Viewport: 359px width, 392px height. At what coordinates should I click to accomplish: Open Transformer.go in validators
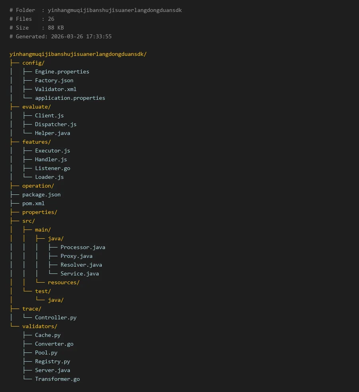tap(57, 379)
